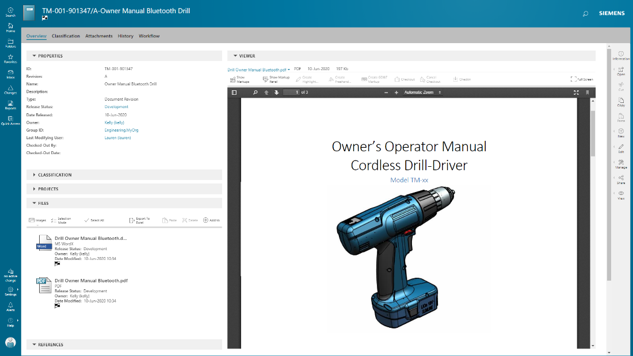
Task: Toggle Show Markup Panel in viewer
Action: (276, 79)
